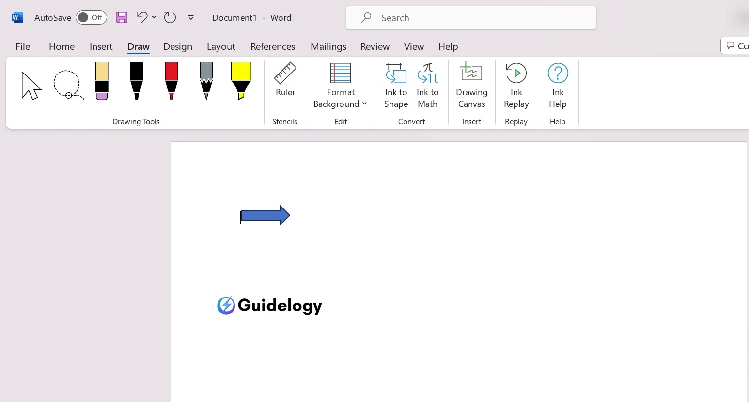Screen dimensions: 749x402
Task: Open the Help tab
Action: [x=448, y=46]
